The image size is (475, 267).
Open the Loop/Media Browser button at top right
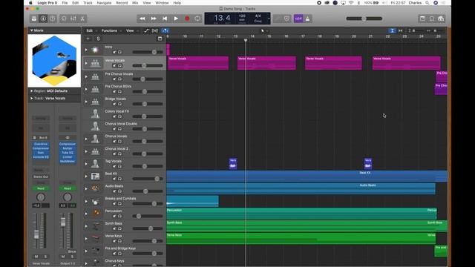tap(441, 19)
